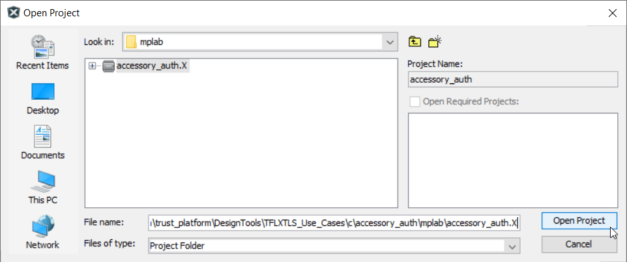This screenshot has height=262, width=627.
Task: Click the Project Name field
Action: (x=513, y=80)
